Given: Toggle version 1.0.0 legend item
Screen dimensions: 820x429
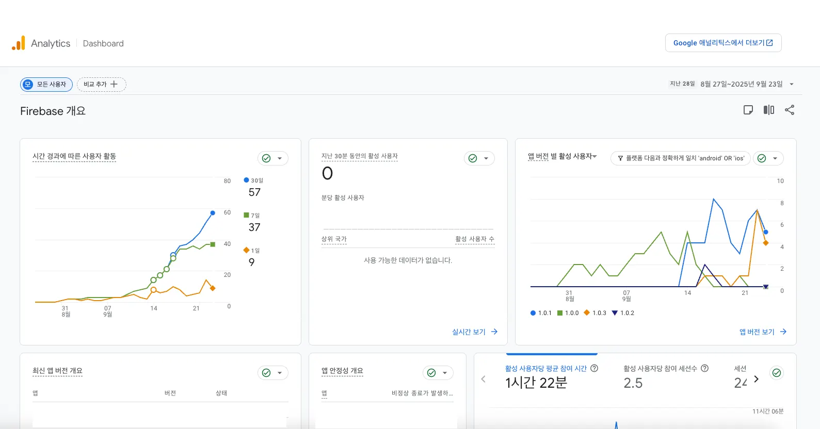Looking at the screenshot, I should coord(568,313).
